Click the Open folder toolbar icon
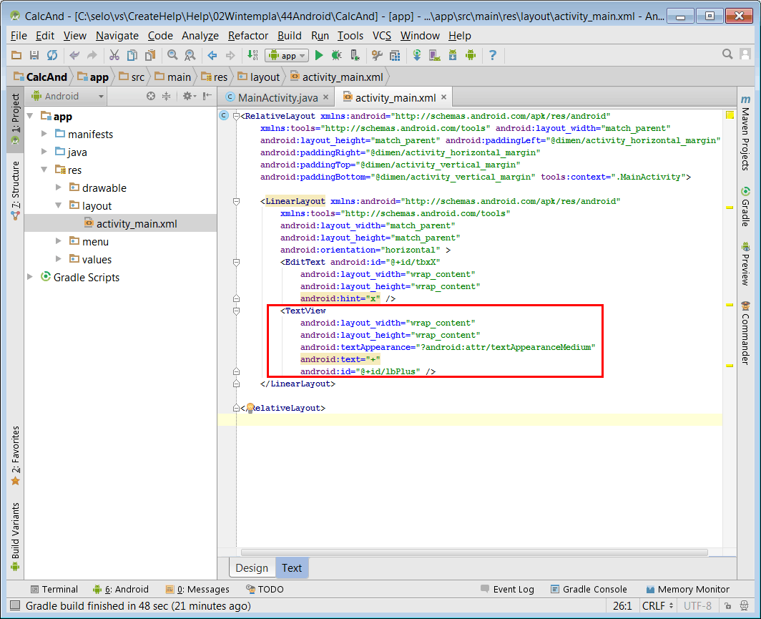 pos(16,55)
